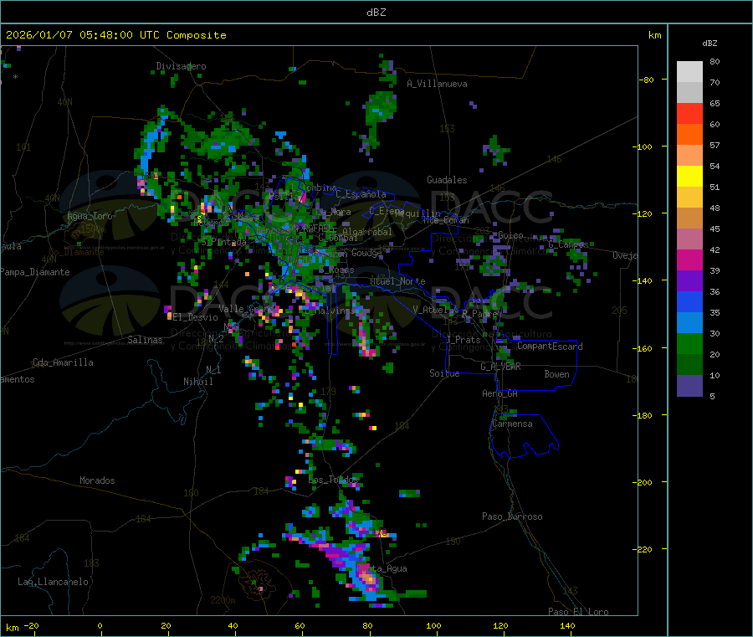The image size is (753, 637).
Task: Select the blue 36 dBZ legend swatch
Action: click(x=689, y=301)
